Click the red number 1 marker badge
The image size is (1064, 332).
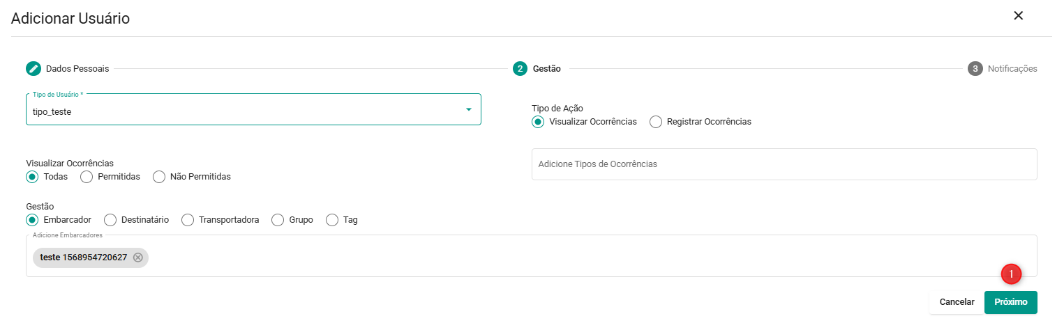pos(1011,274)
